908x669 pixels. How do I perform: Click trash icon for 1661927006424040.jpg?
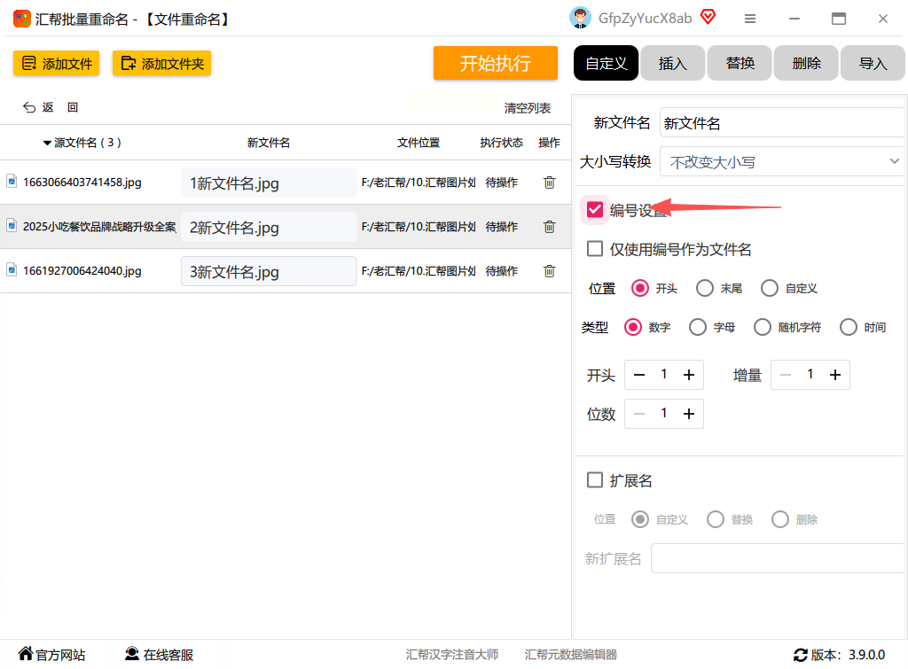549,271
